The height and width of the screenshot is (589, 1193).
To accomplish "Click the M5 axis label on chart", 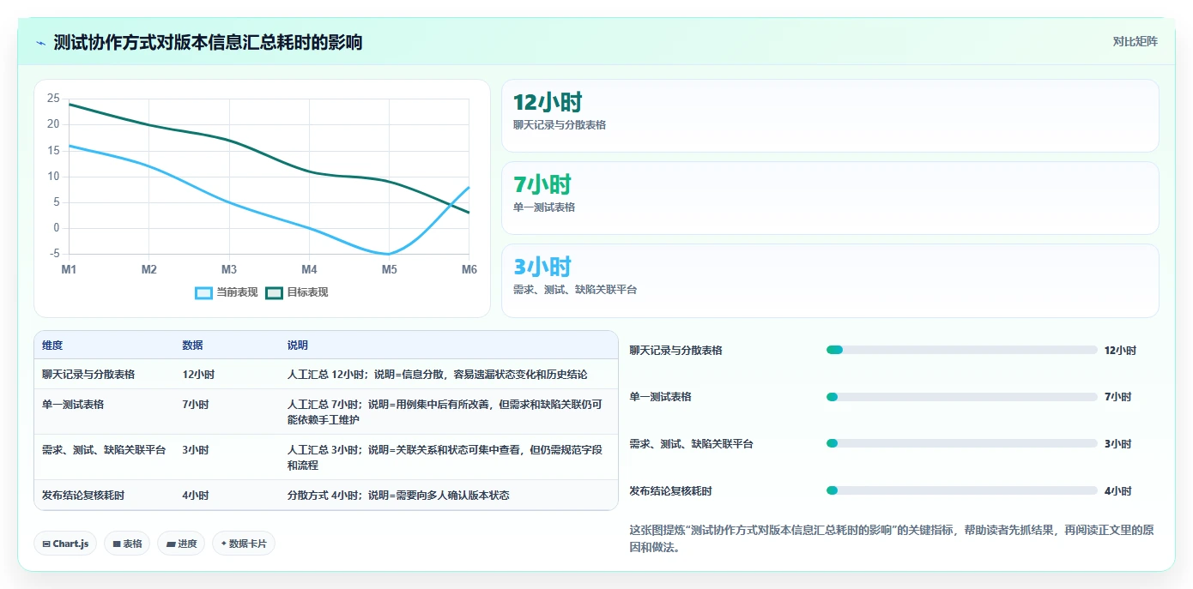I will pos(390,270).
